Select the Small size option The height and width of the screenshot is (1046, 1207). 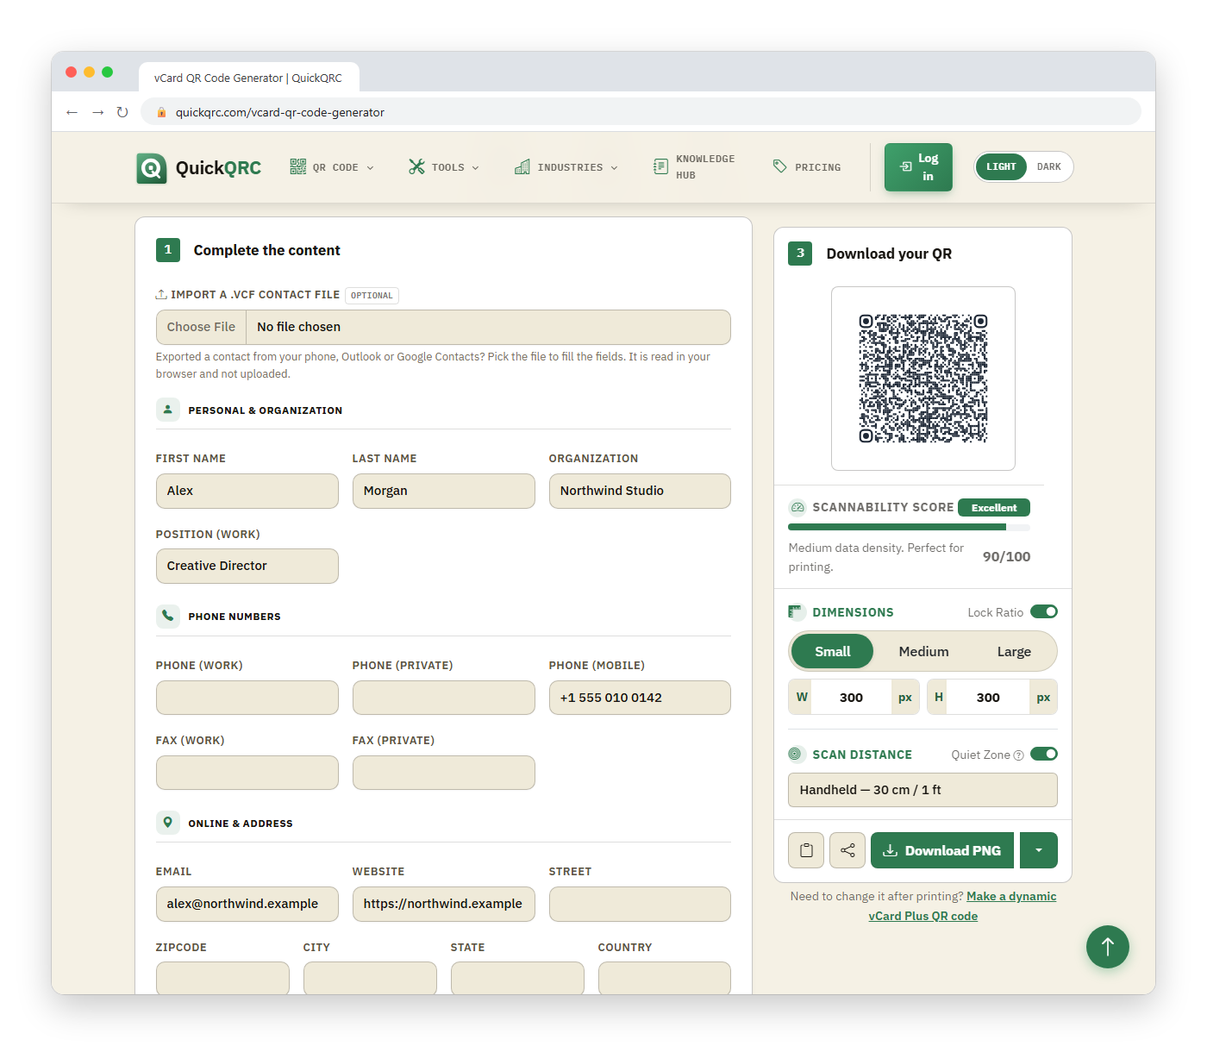tap(833, 651)
